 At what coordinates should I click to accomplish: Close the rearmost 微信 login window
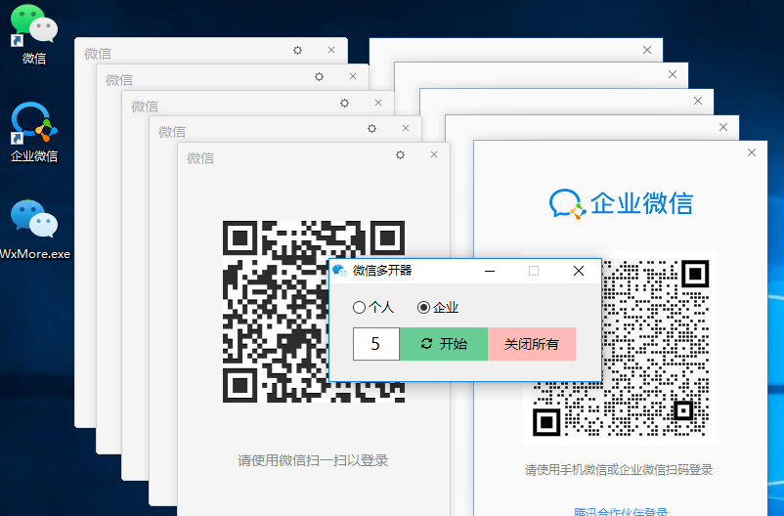pos(331,50)
